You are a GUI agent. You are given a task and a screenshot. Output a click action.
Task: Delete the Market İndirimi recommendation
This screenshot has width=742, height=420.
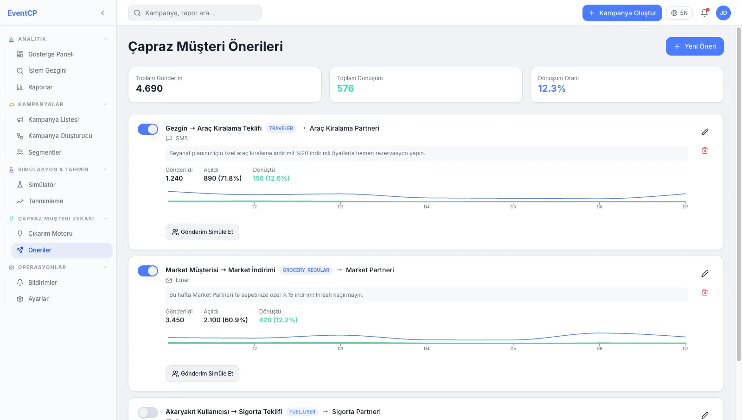705,292
